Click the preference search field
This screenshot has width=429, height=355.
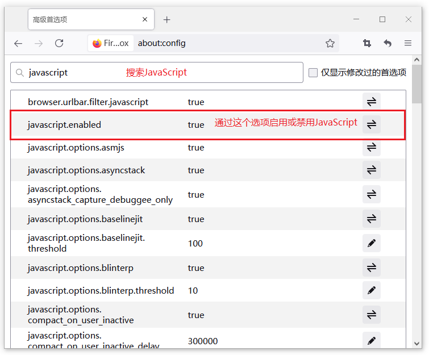pyautogui.click(x=159, y=73)
